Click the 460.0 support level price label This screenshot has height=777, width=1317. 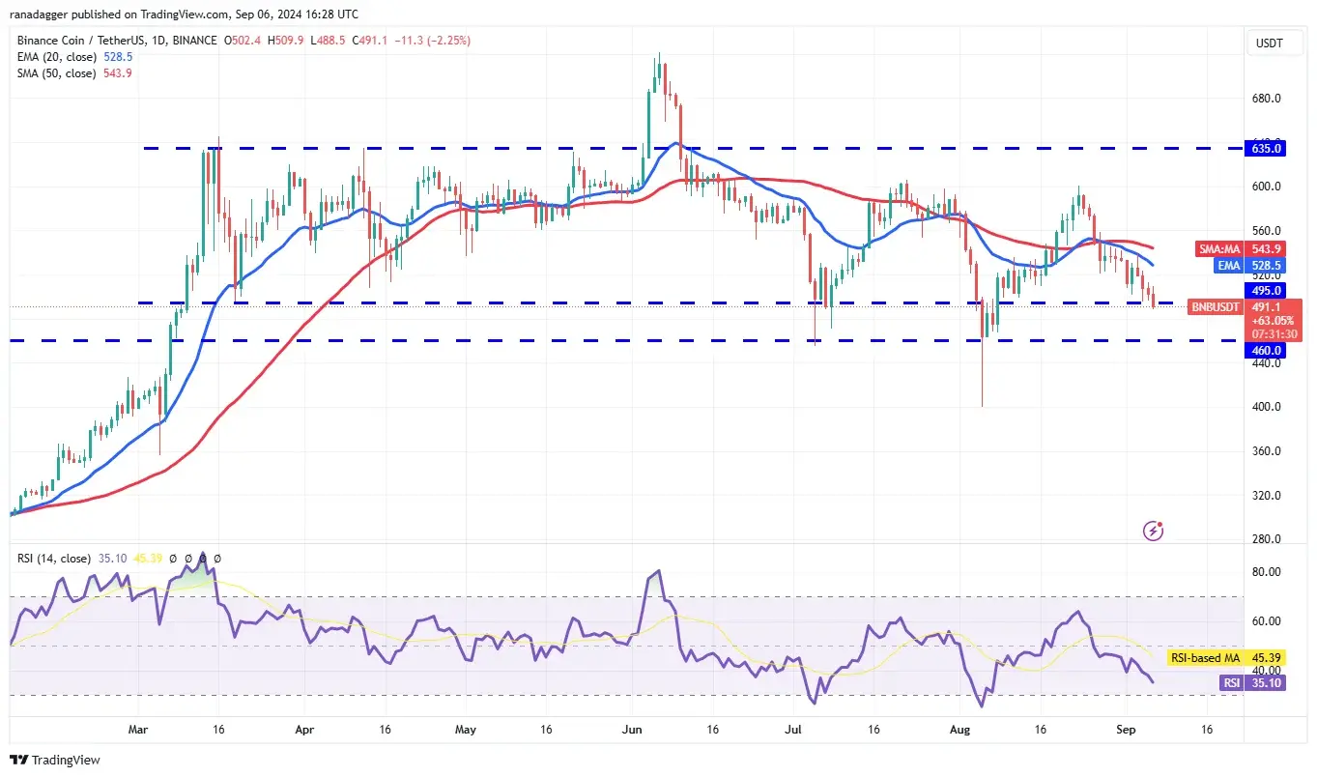(x=1265, y=350)
